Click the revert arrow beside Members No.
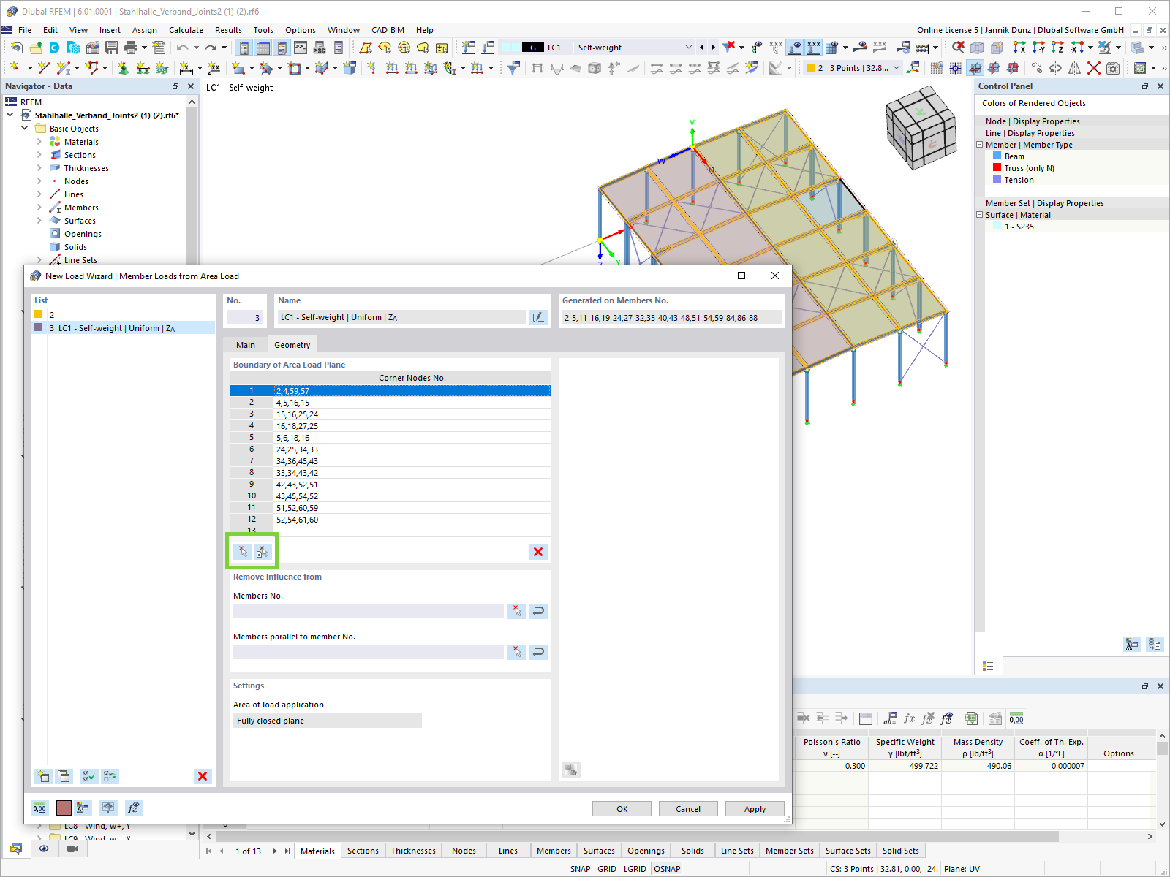This screenshot has height=877, width=1170. point(538,611)
